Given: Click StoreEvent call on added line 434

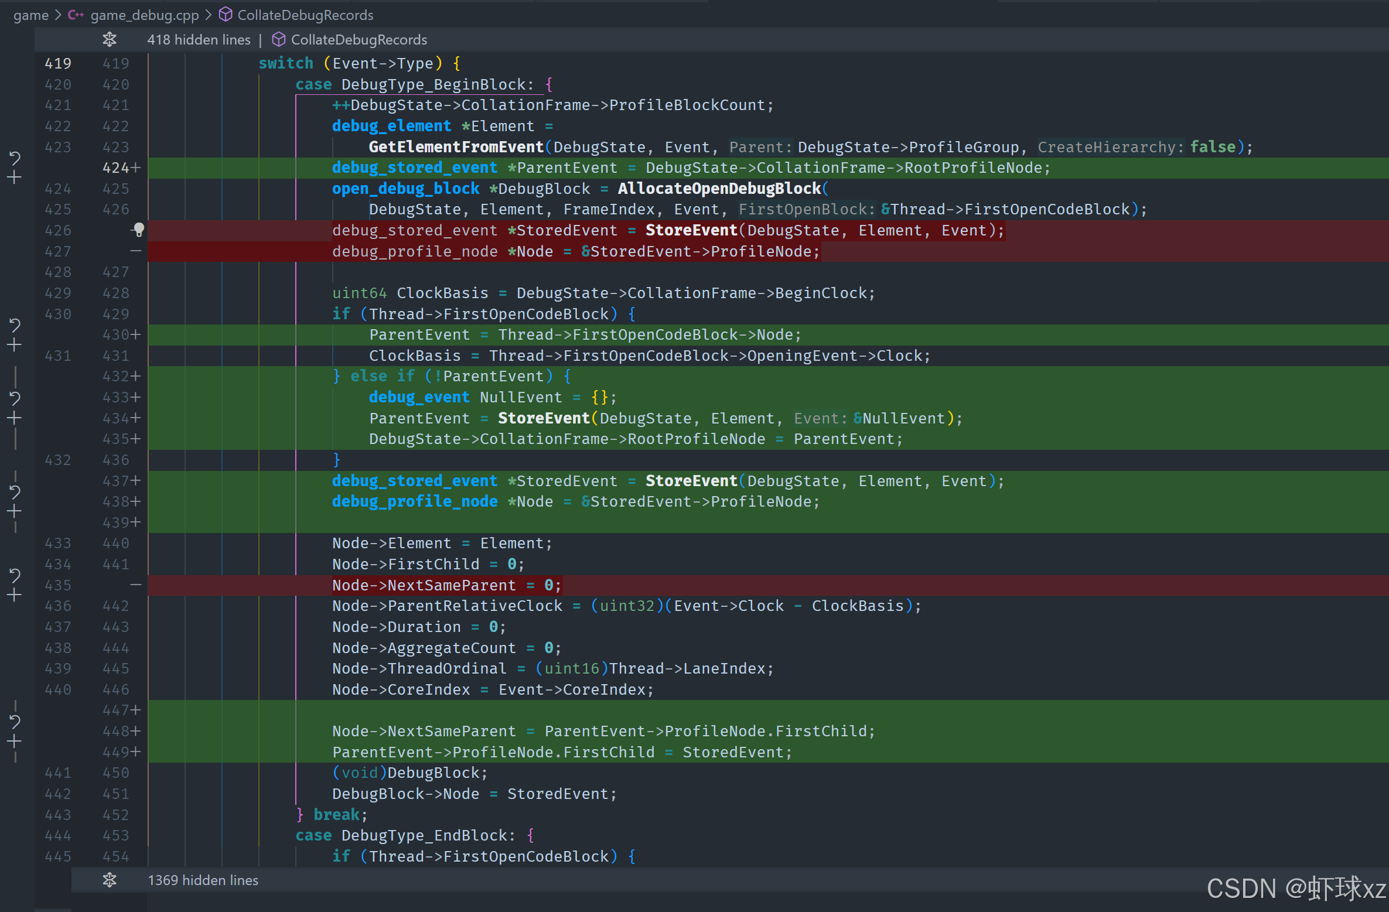Looking at the screenshot, I should (543, 418).
